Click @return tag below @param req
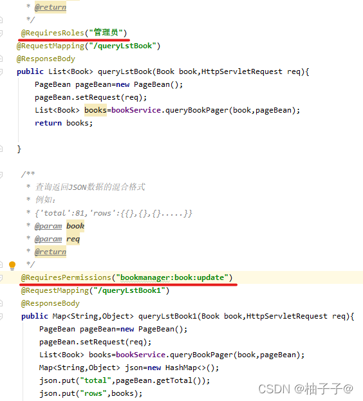Viewport: 363px width, 401px height. tap(50, 252)
